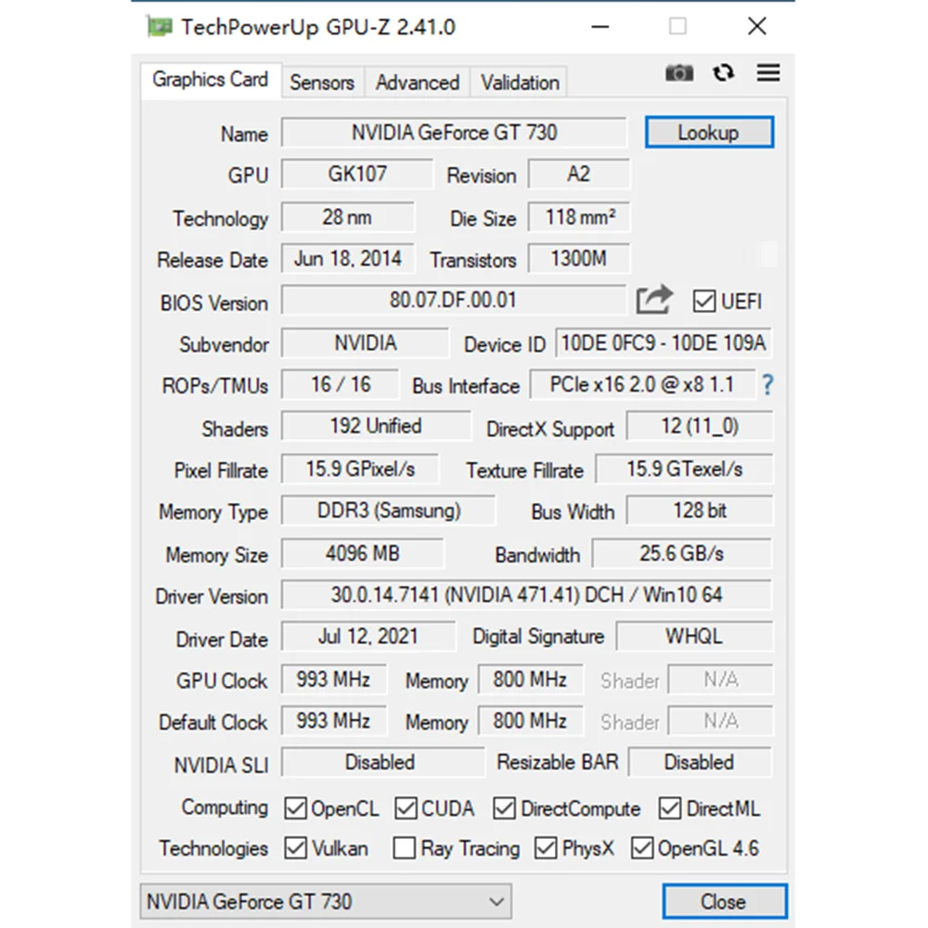The width and height of the screenshot is (928, 928).
Task: Toggle the CUDA checkbox
Action: point(406,808)
